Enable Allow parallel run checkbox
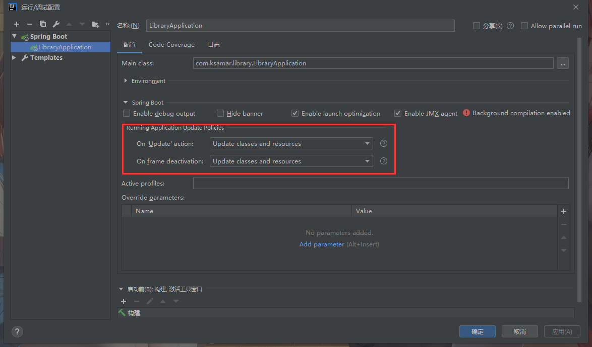Viewport: 592px width, 347px height. click(524, 26)
